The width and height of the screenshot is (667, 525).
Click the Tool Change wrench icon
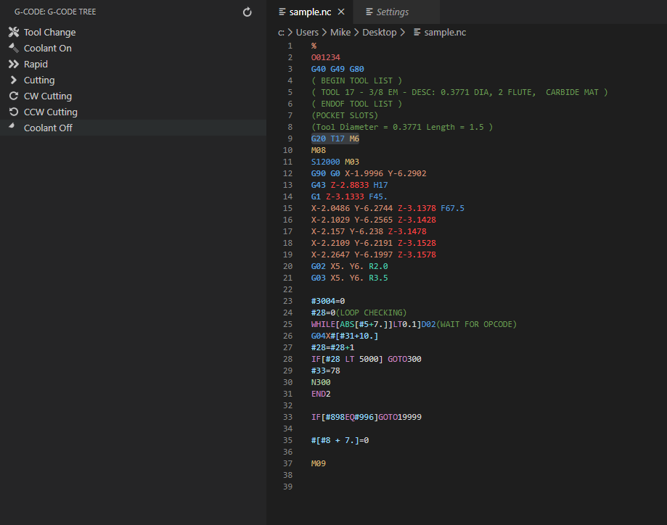point(13,32)
